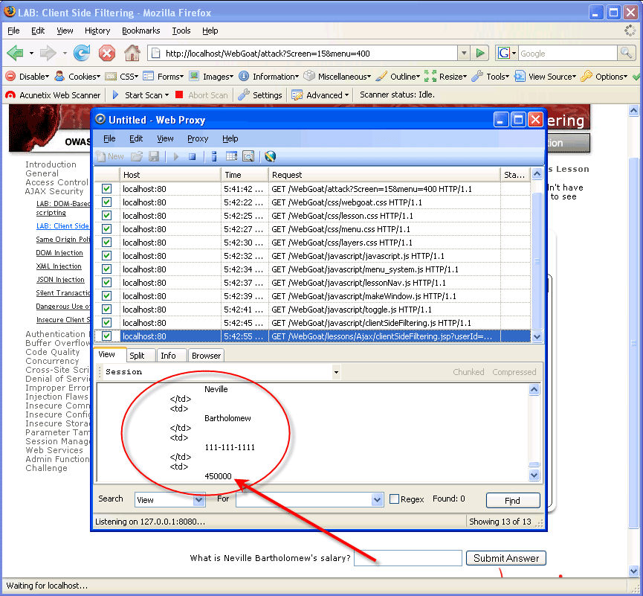Uncheck row for attack?Screen=15&menu=400 request
Screen dimensions: 643x596
(x=106, y=189)
